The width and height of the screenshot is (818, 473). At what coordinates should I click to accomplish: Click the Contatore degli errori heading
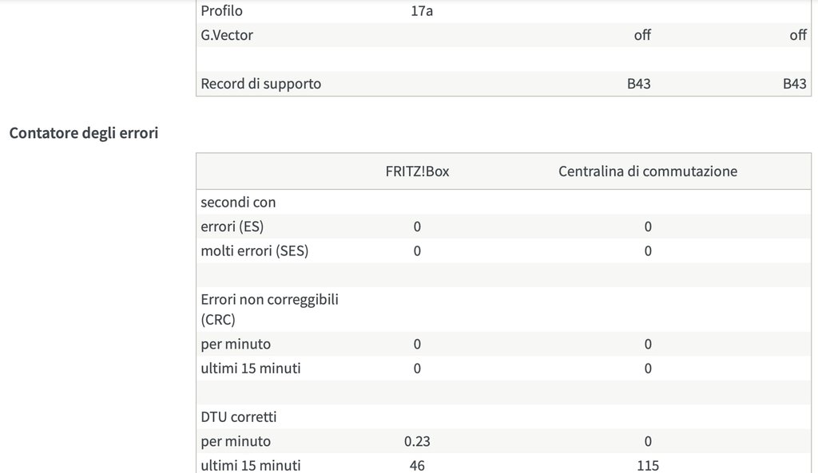click(x=84, y=133)
